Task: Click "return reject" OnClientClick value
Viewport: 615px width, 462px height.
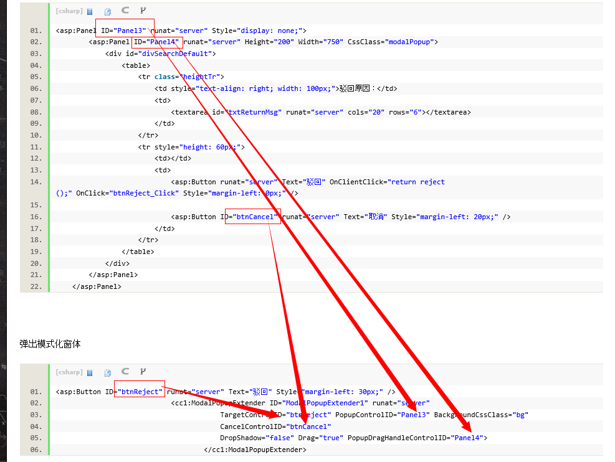Action: pos(416,182)
